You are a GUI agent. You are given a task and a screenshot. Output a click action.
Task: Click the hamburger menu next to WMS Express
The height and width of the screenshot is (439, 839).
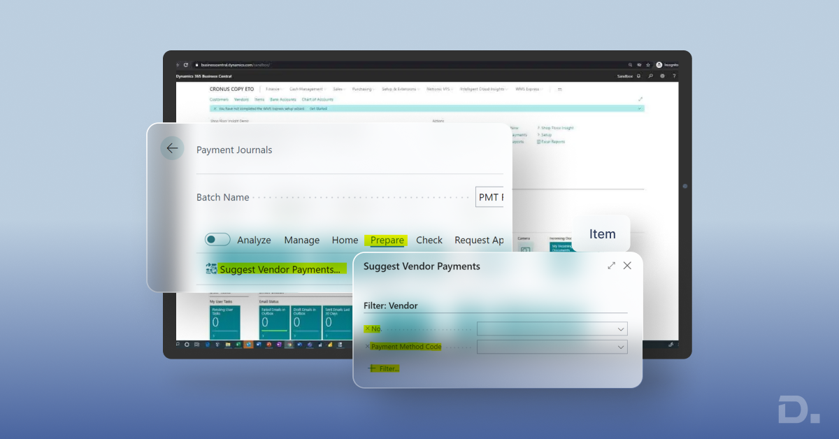coord(559,89)
